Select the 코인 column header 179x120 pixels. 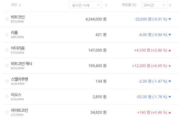(14, 5)
